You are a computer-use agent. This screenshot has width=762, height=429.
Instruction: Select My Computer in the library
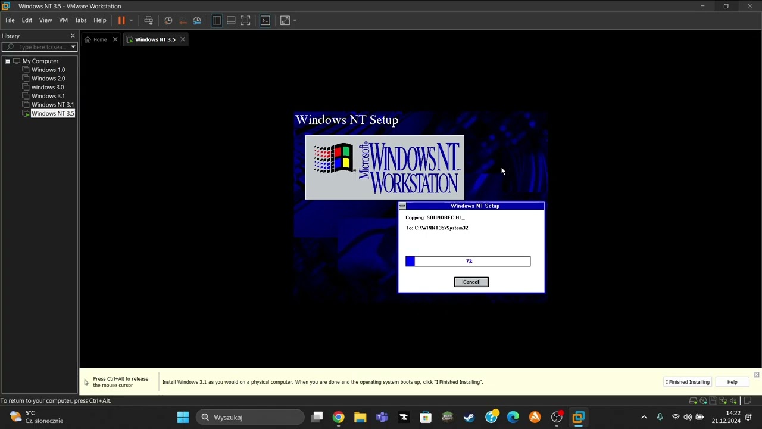click(x=40, y=61)
